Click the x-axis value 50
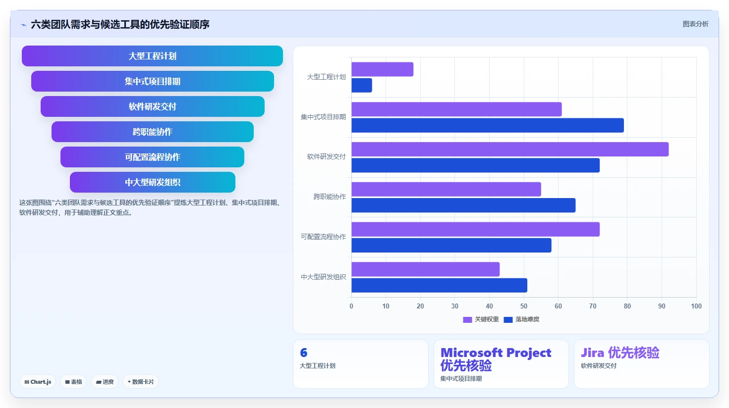 pyautogui.click(x=524, y=306)
